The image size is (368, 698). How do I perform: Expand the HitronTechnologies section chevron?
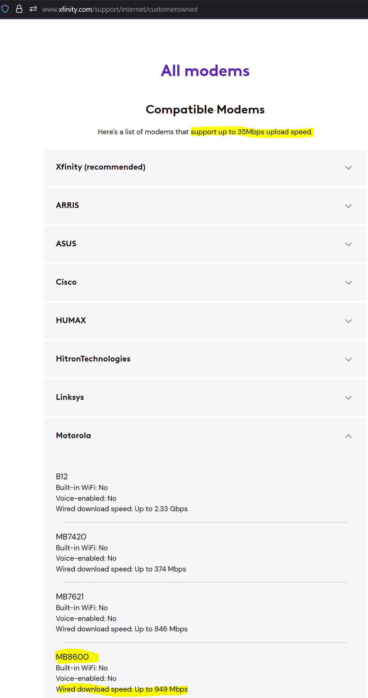tap(348, 359)
